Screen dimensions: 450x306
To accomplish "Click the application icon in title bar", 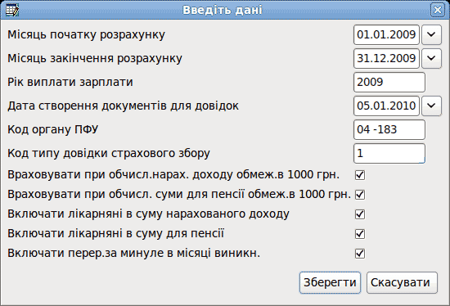I will (12, 10).
